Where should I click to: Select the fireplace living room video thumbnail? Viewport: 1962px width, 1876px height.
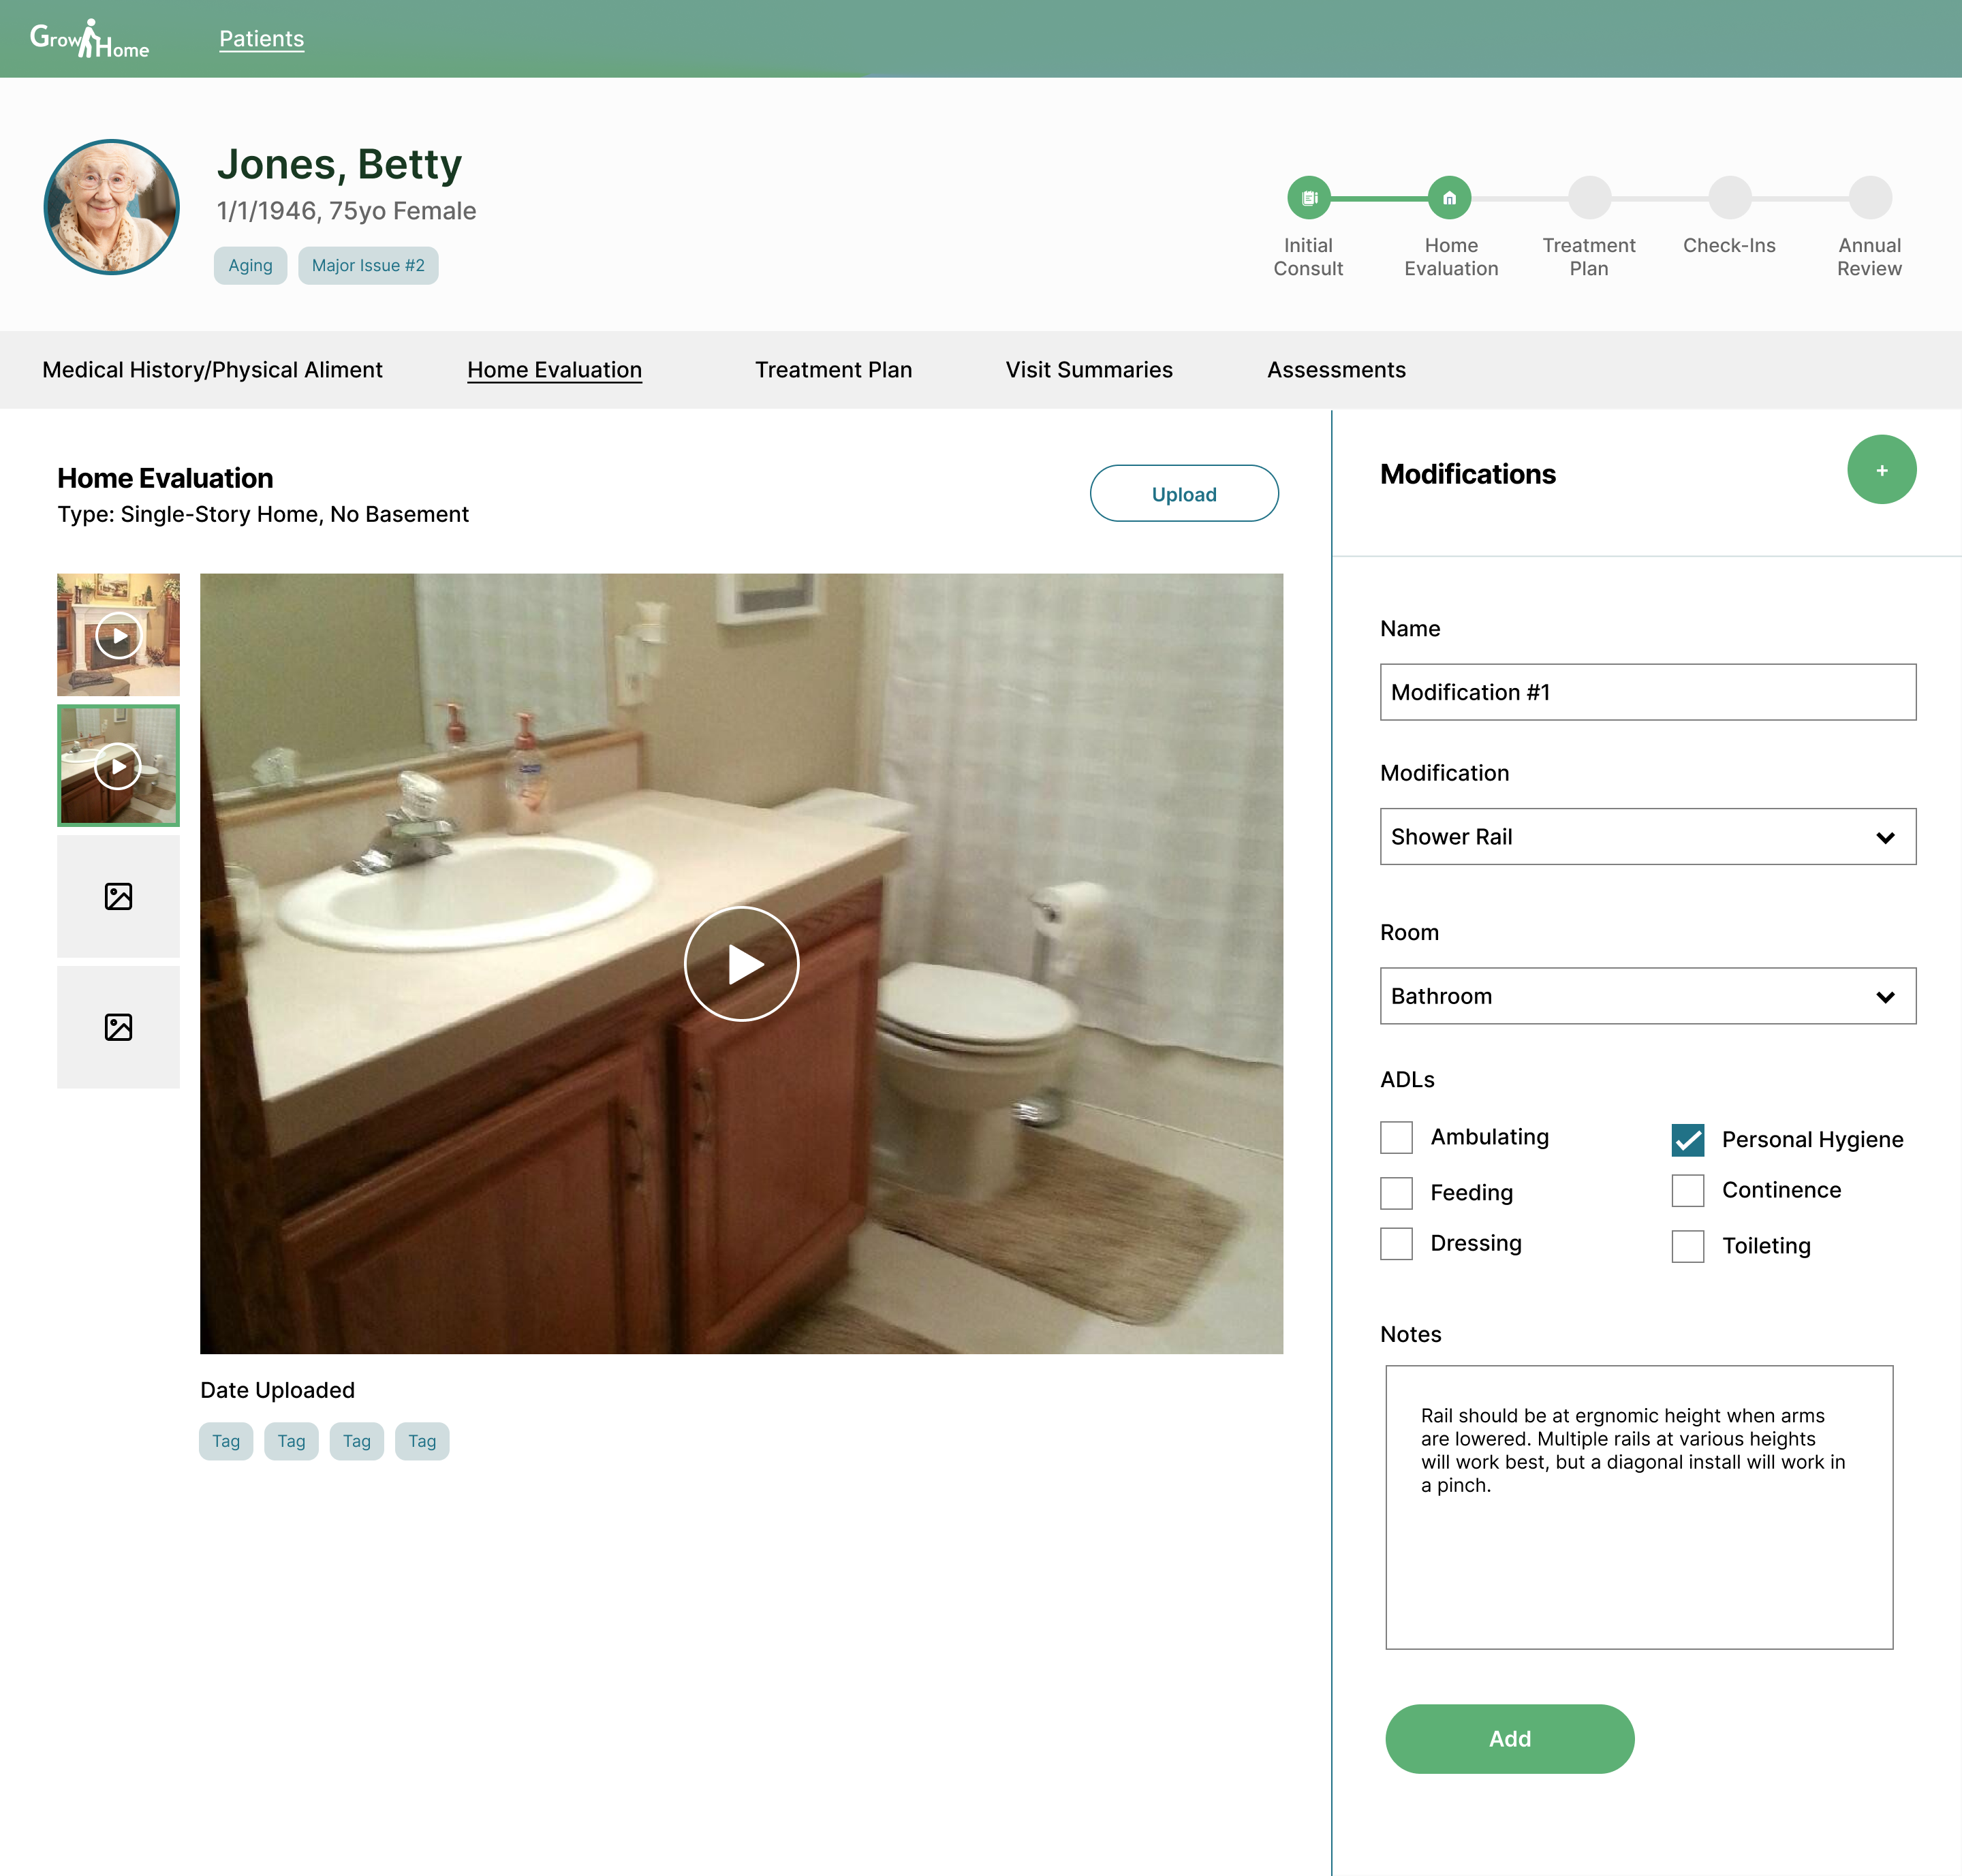click(x=118, y=635)
